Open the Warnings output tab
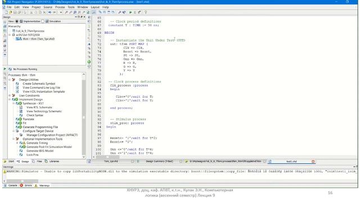 click(42, 186)
